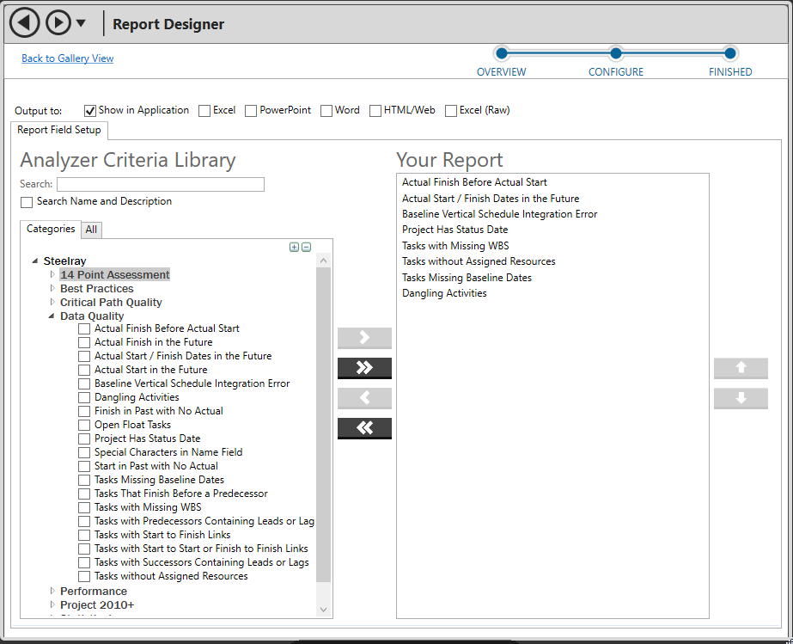Click the CONFIGURE step marker
The width and height of the screenshot is (793, 644).
(x=615, y=53)
